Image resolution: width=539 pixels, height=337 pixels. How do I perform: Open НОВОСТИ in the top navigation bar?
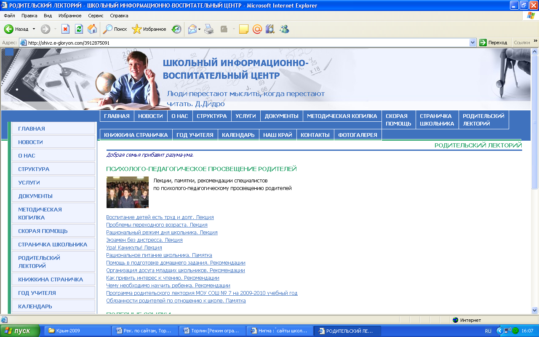coord(150,116)
